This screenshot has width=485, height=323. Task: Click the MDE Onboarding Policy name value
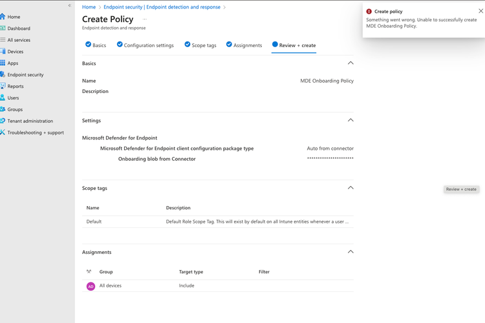[327, 81]
